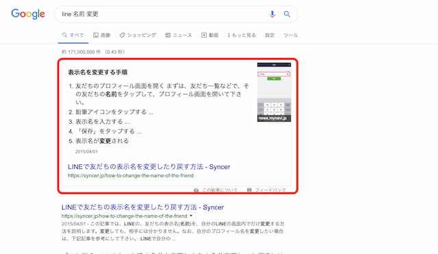
Task: Open first organic result Syncer title
Action: [x=143, y=207]
